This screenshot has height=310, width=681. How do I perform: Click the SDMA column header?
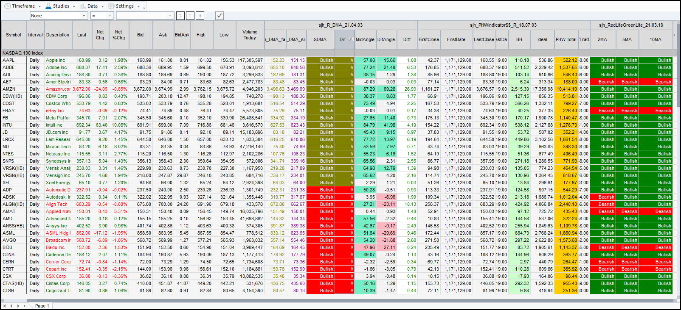320,39
